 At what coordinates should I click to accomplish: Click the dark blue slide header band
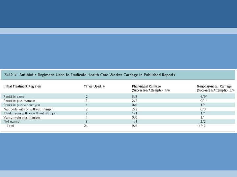pos(118,14)
